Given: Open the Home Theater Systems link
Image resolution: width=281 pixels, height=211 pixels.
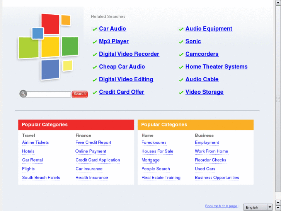Looking at the screenshot, I should point(216,67).
